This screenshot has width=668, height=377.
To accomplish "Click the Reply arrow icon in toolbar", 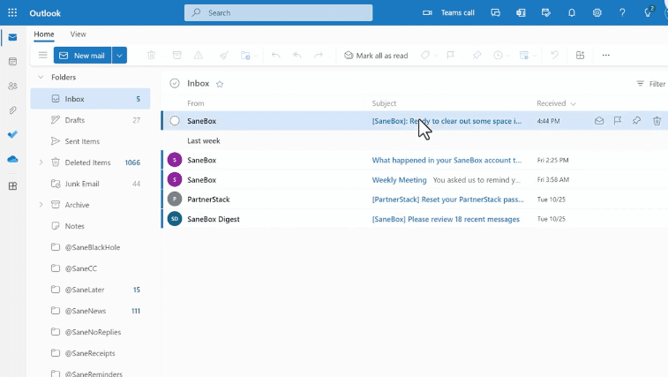I will [x=275, y=55].
